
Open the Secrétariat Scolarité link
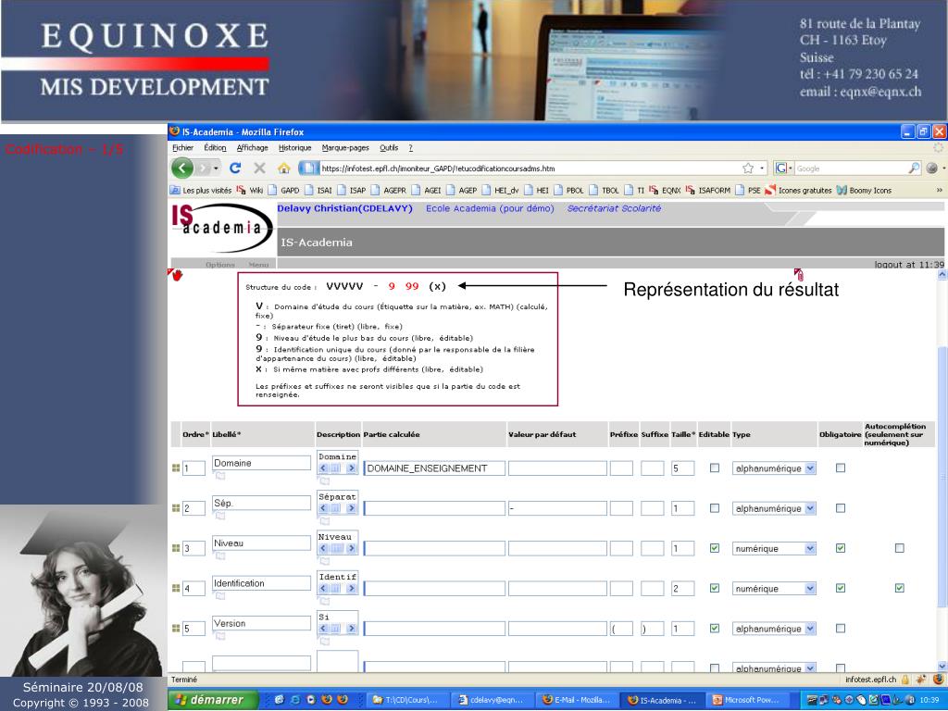tap(614, 208)
